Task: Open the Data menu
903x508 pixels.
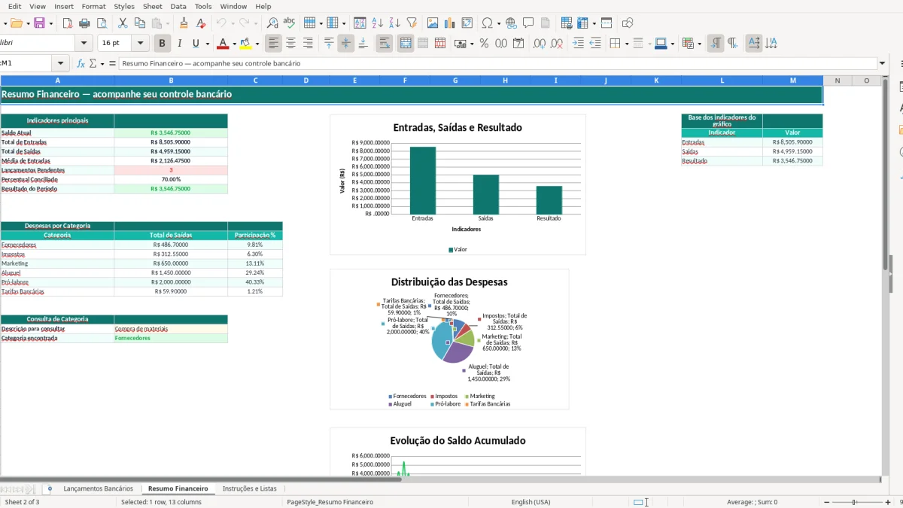Action: click(178, 6)
